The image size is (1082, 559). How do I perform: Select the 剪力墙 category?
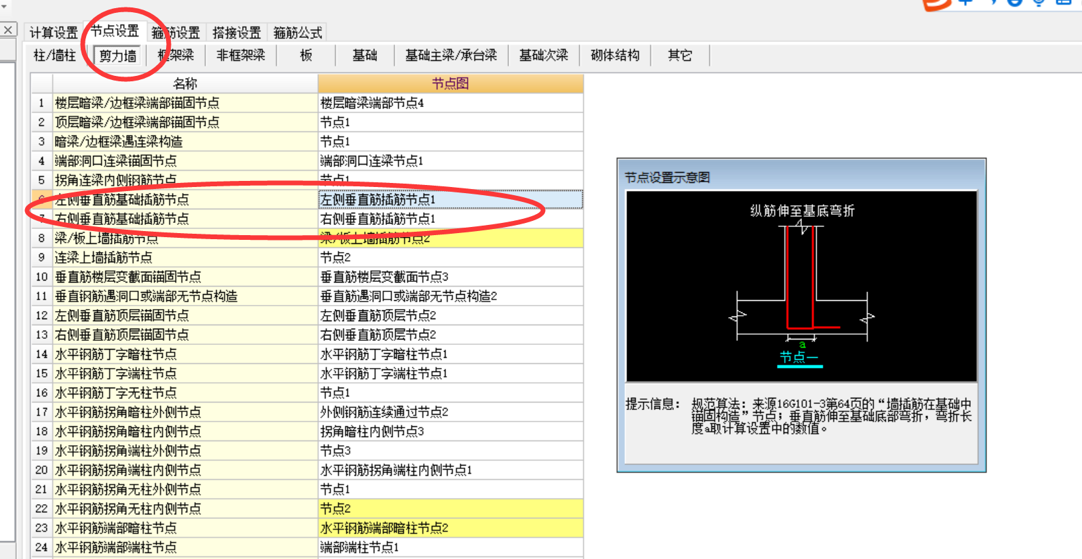click(118, 56)
